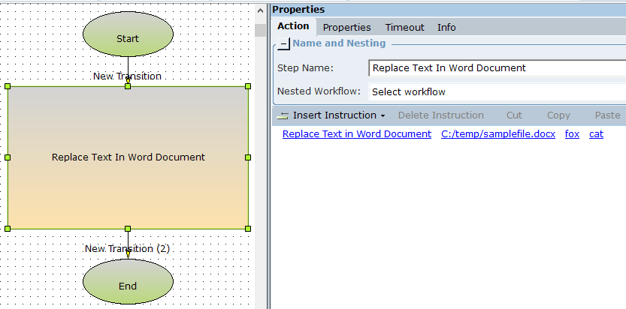
Task: Click the Insert Instruction icon
Action: [x=283, y=115]
